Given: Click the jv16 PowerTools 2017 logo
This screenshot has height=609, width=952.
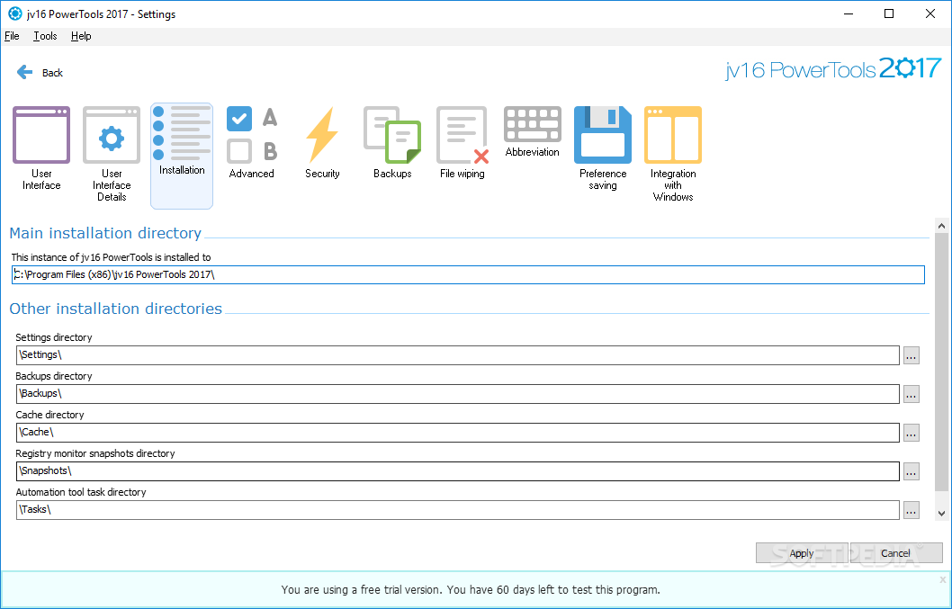Looking at the screenshot, I should [833, 68].
